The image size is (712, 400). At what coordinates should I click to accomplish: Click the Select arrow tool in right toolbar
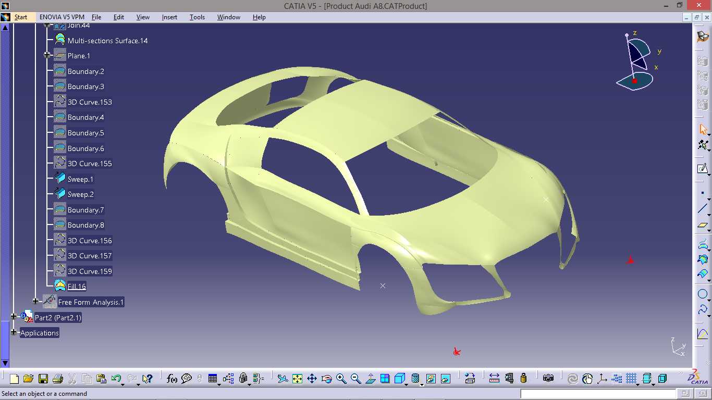(x=703, y=129)
